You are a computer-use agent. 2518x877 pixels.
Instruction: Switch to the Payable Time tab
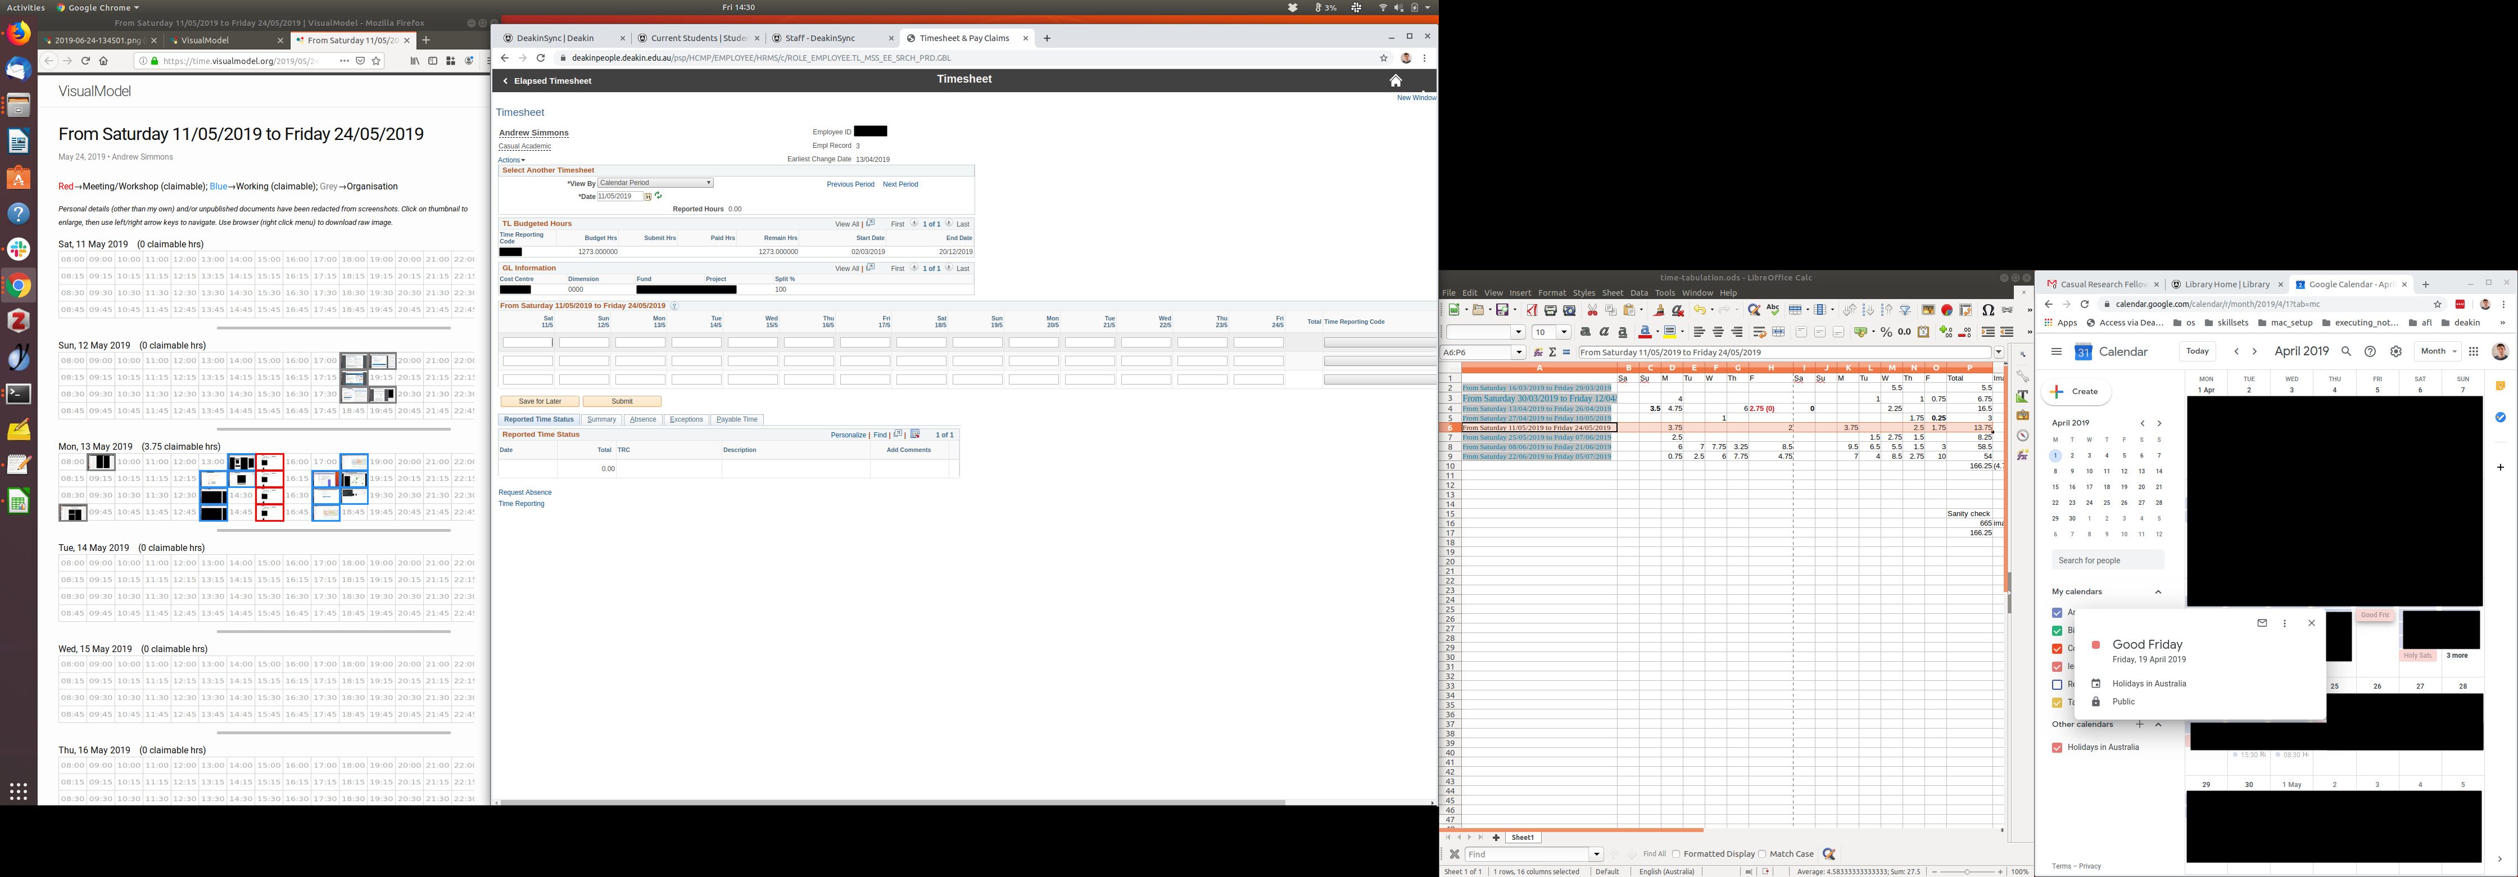click(737, 419)
